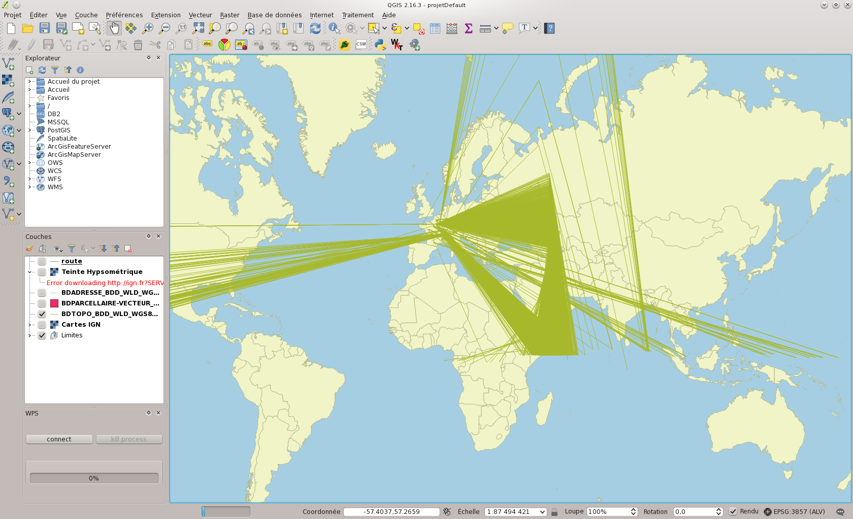Image resolution: width=853 pixels, height=519 pixels.
Task: Open the Couche menu
Action: (86, 15)
